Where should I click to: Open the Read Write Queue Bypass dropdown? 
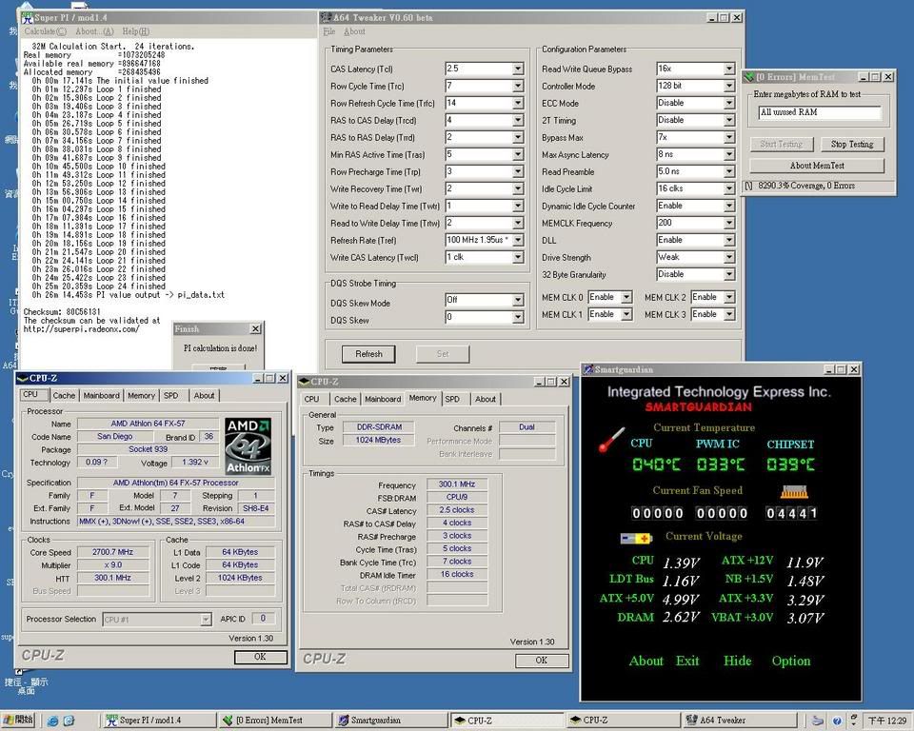[x=729, y=69]
